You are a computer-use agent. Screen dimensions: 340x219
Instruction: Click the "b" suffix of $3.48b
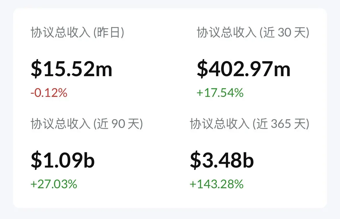point(248,160)
